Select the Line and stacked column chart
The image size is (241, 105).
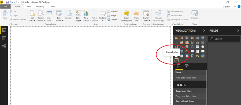(192, 42)
